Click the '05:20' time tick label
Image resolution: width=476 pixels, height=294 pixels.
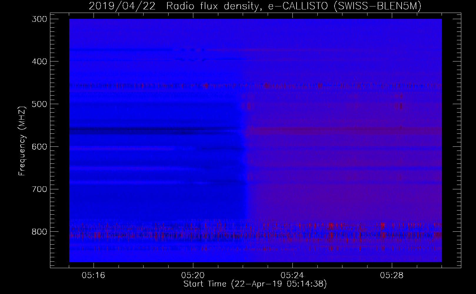click(193, 275)
